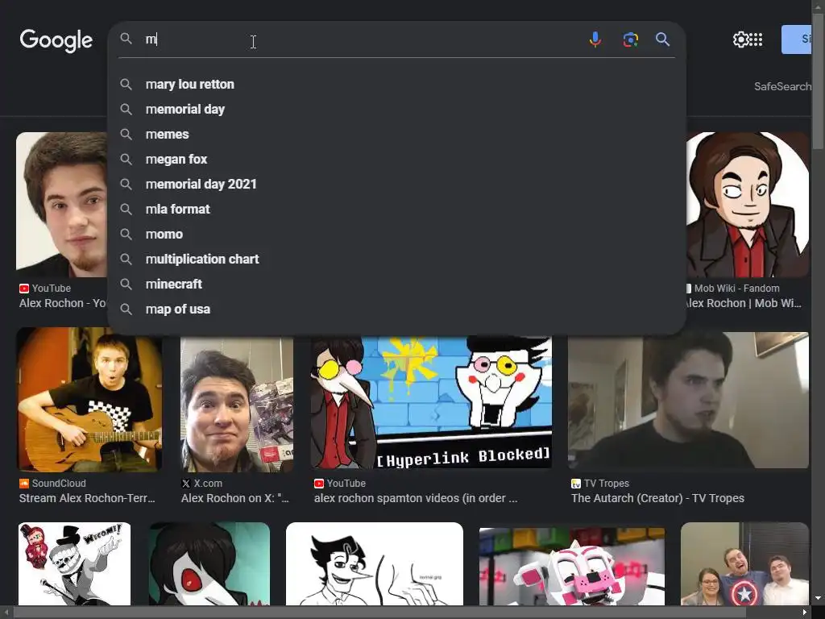825x619 pixels.
Task: Start voice search with microphone icon
Action: coord(595,39)
